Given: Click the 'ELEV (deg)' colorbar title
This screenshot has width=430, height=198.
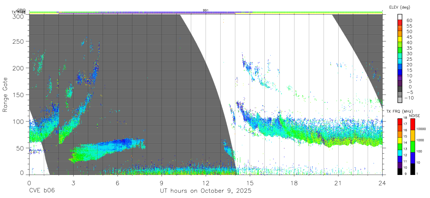Looking at the screenshot, I should (x=400, y=7).
